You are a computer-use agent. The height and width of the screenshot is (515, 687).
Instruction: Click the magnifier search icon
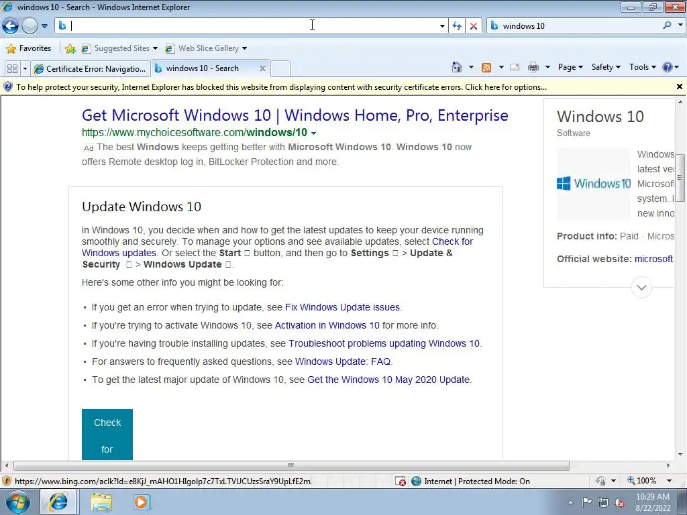tap(667, 25)
